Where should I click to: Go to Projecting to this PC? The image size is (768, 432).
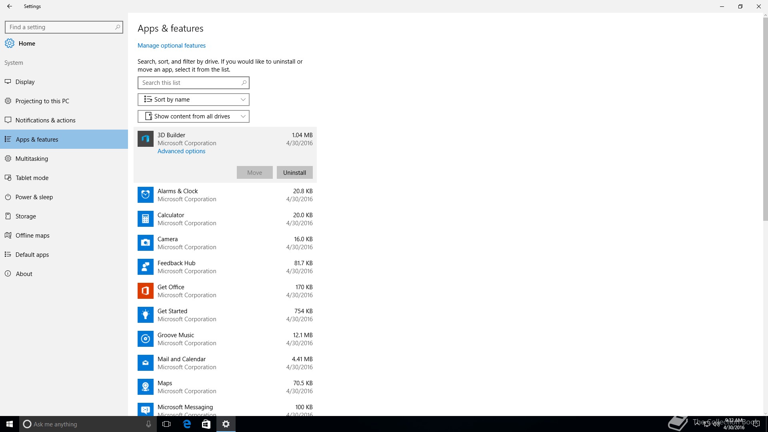(64, 101)
